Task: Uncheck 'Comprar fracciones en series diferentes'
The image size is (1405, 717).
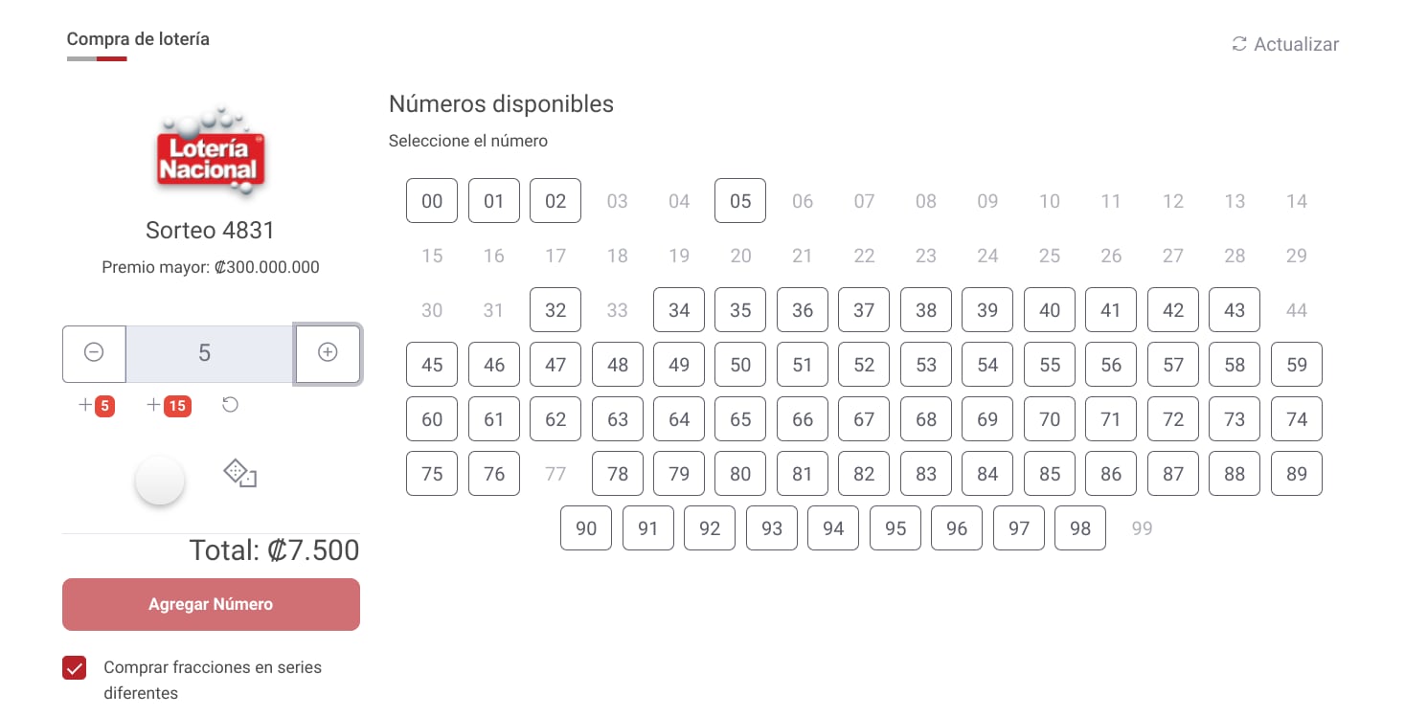Action: 75,668
